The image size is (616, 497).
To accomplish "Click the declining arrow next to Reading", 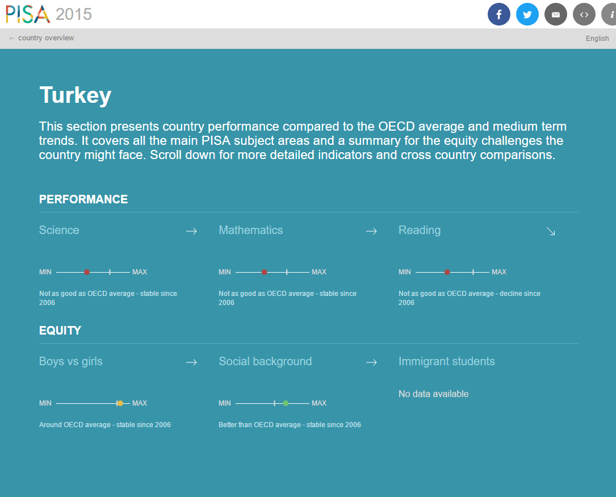I will point(551,231).
